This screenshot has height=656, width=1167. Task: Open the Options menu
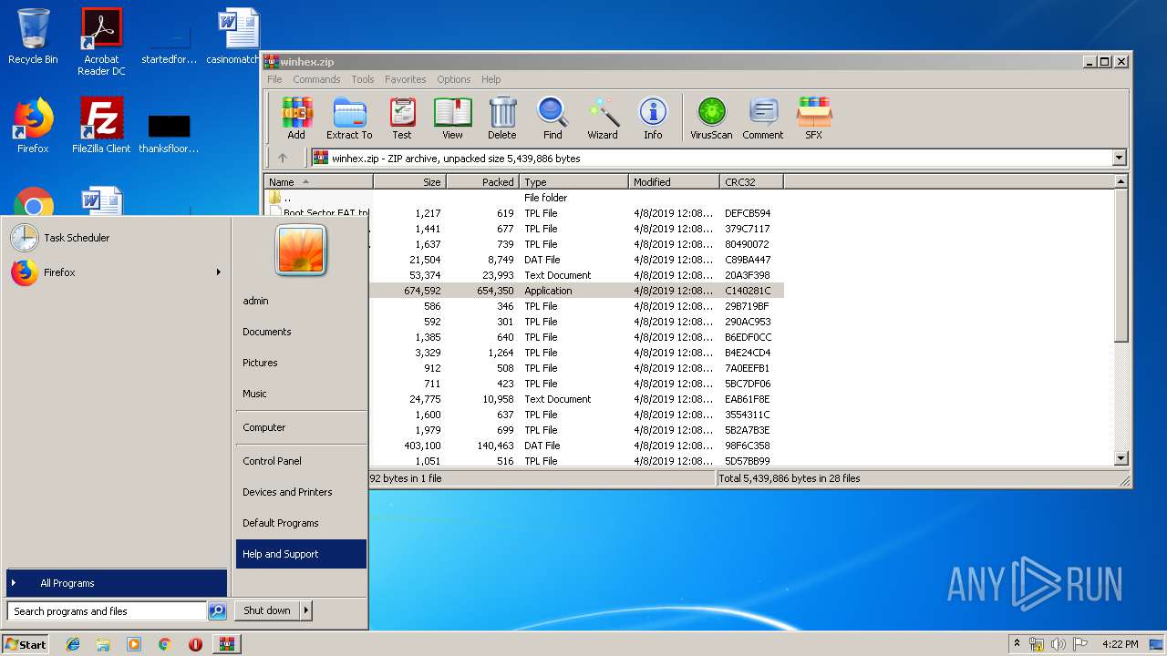point(453,79)
